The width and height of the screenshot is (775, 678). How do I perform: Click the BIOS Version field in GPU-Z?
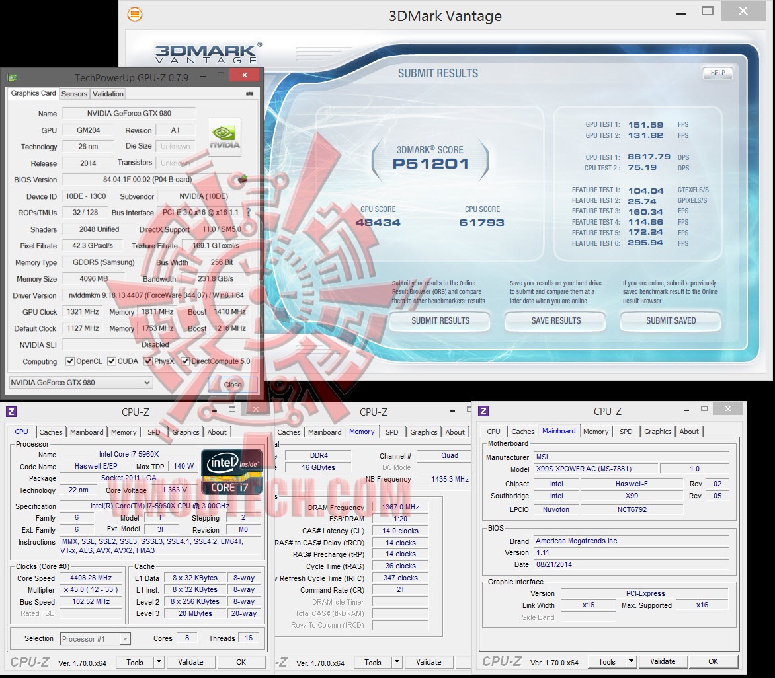(x=147, y=180)
